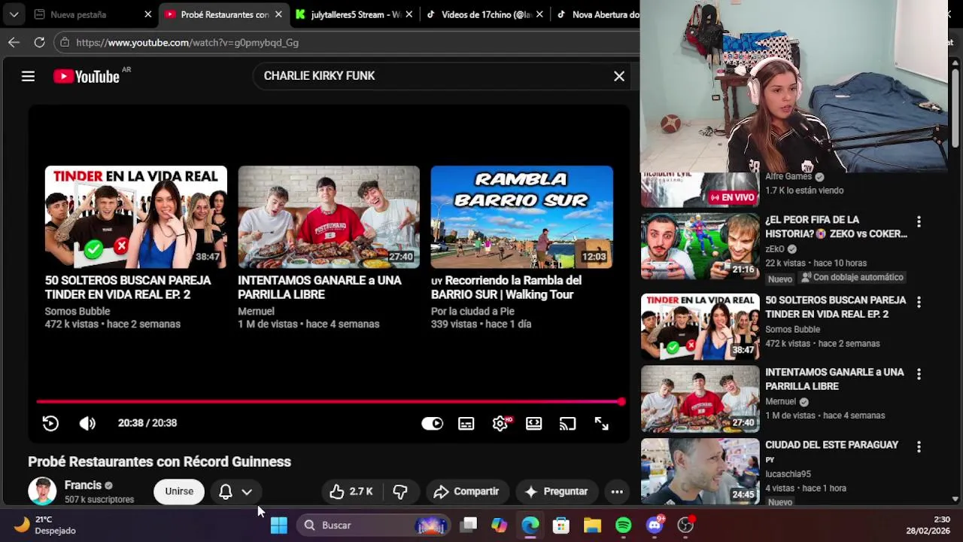Image resolution: width=963 pixels, height=542 pixels.
Task: Open RAMBLA BARRIO SUR end-screen thumbnail
Action: pyautogui.click(x=522, y=217)
